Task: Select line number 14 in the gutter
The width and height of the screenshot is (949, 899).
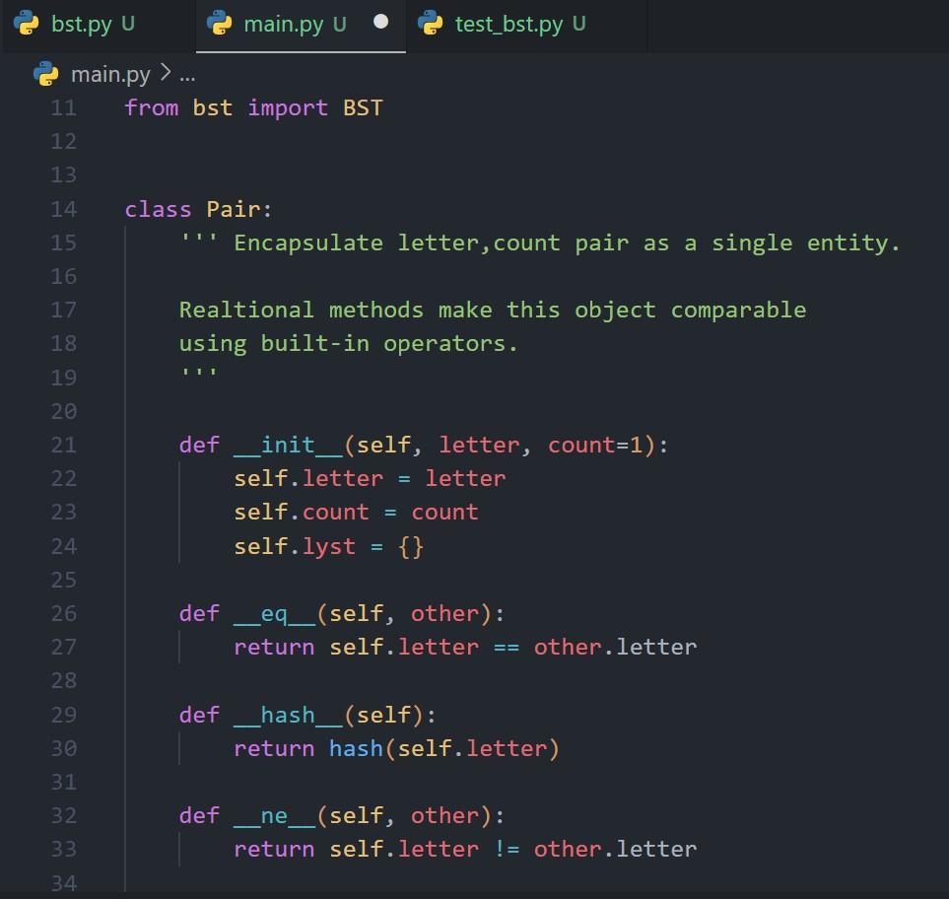Action: tap(65, 209)
